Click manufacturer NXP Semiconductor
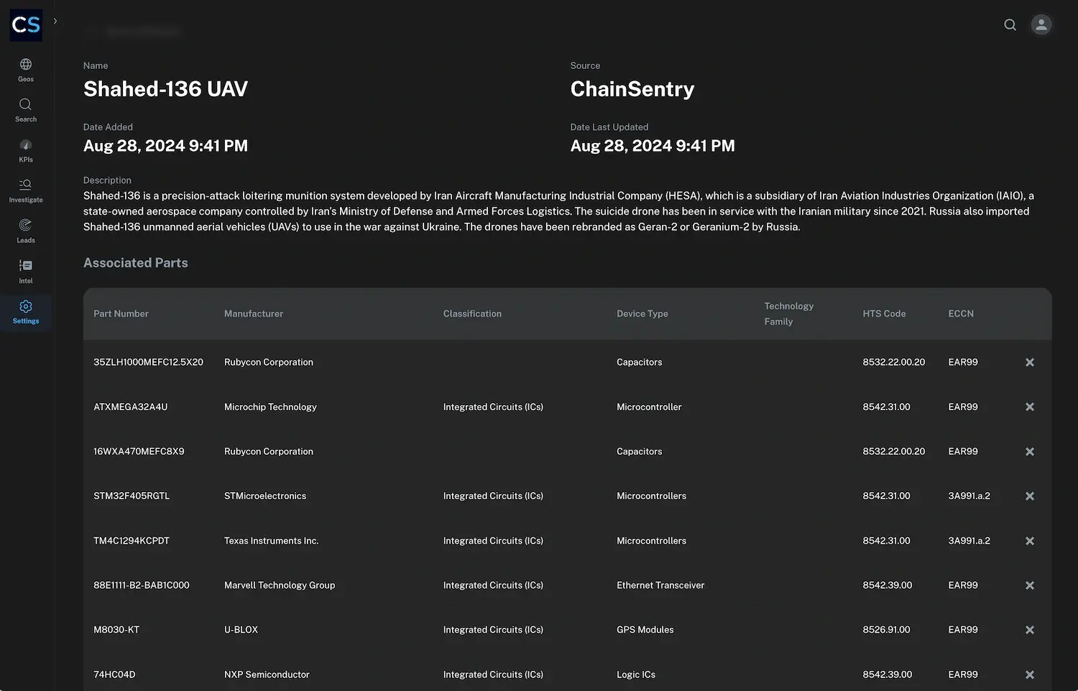The image size is (1078, 691). pos(267,674)
